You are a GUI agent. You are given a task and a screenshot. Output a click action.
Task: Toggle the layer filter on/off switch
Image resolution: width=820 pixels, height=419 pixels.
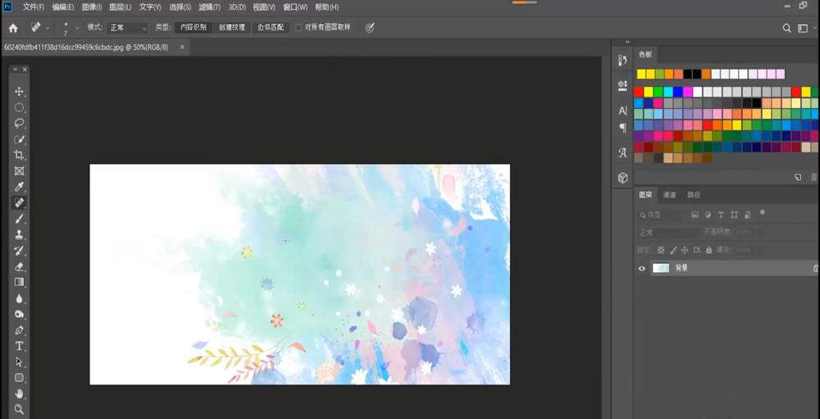point(762,213)
